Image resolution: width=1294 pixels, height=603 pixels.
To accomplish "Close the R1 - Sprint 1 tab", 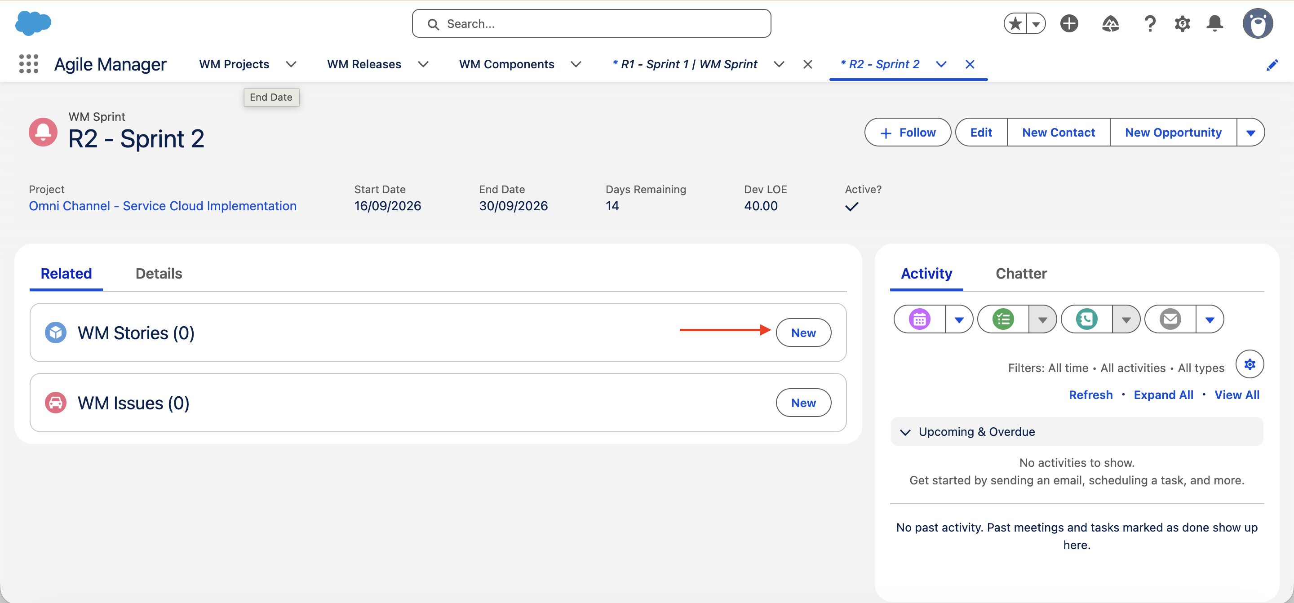I will click(x=808, y=64).
